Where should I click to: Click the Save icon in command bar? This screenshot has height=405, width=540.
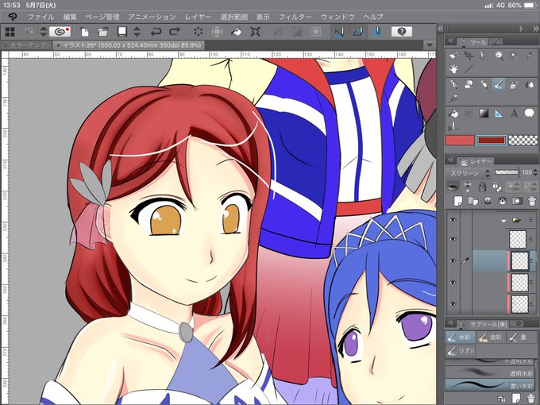122,32
